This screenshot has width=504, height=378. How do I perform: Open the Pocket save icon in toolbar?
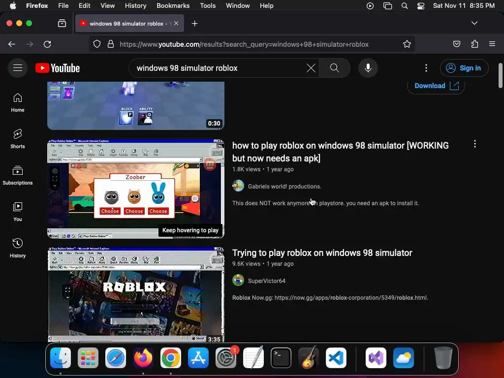click(456, 44)
